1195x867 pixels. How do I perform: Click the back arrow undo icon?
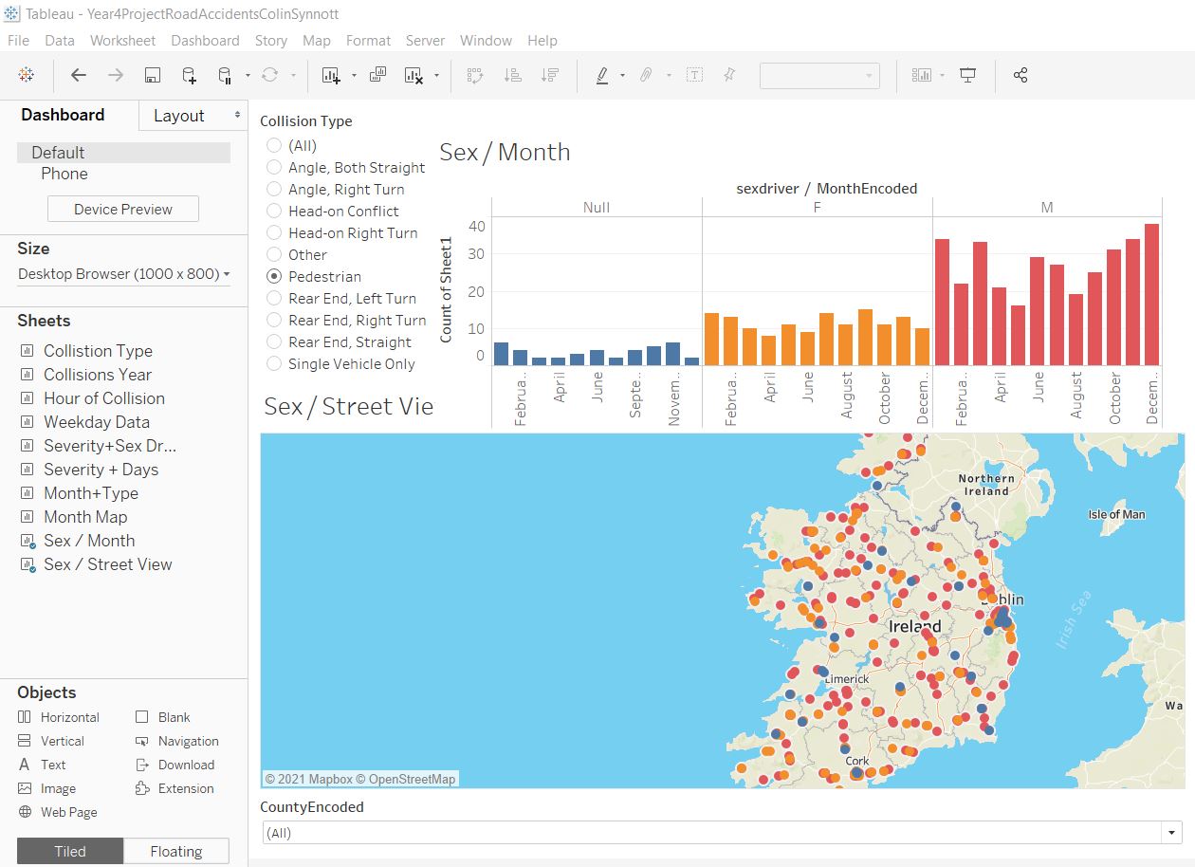pyautogui.click(x=79, y=76)
